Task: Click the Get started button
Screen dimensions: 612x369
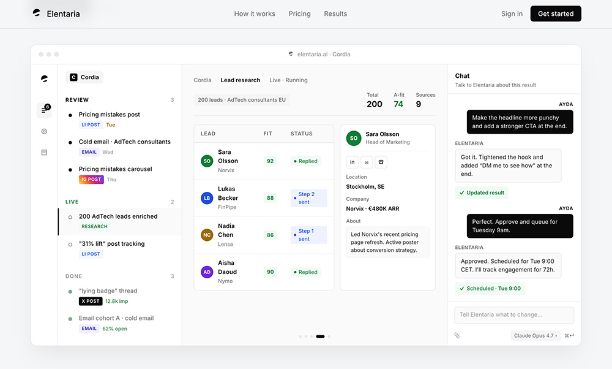Action: point(556,13)
